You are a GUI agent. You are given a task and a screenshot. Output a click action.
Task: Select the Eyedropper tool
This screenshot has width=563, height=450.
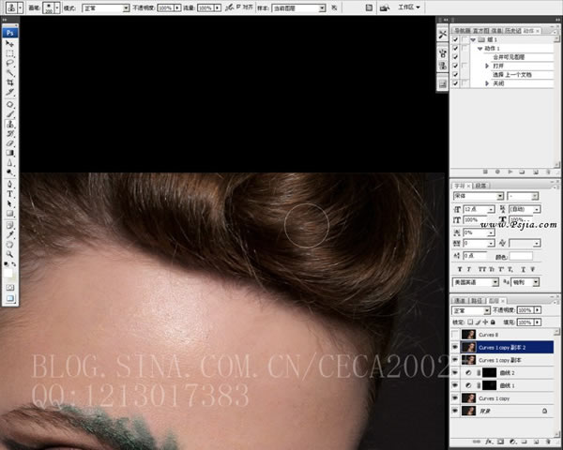coord(9,234)
